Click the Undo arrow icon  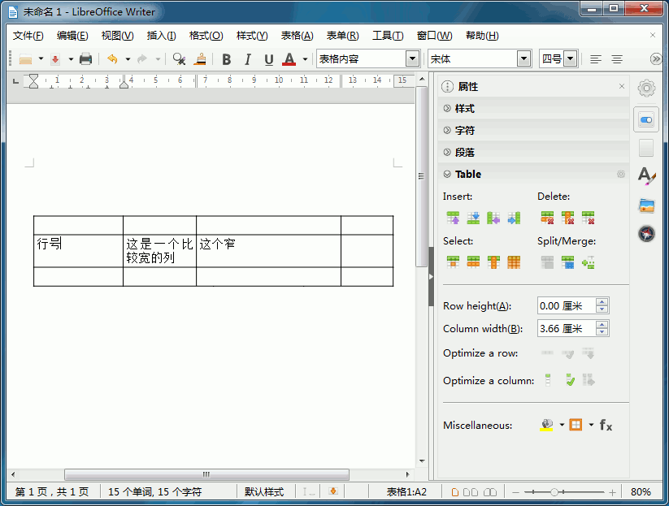pyautogui.click(x=112, y=59)
